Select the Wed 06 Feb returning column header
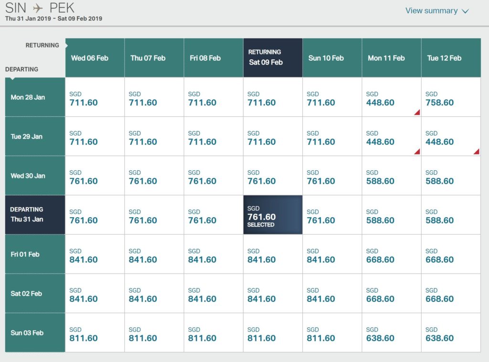Screen dimensions: 489x362 [x=95, y=58]
